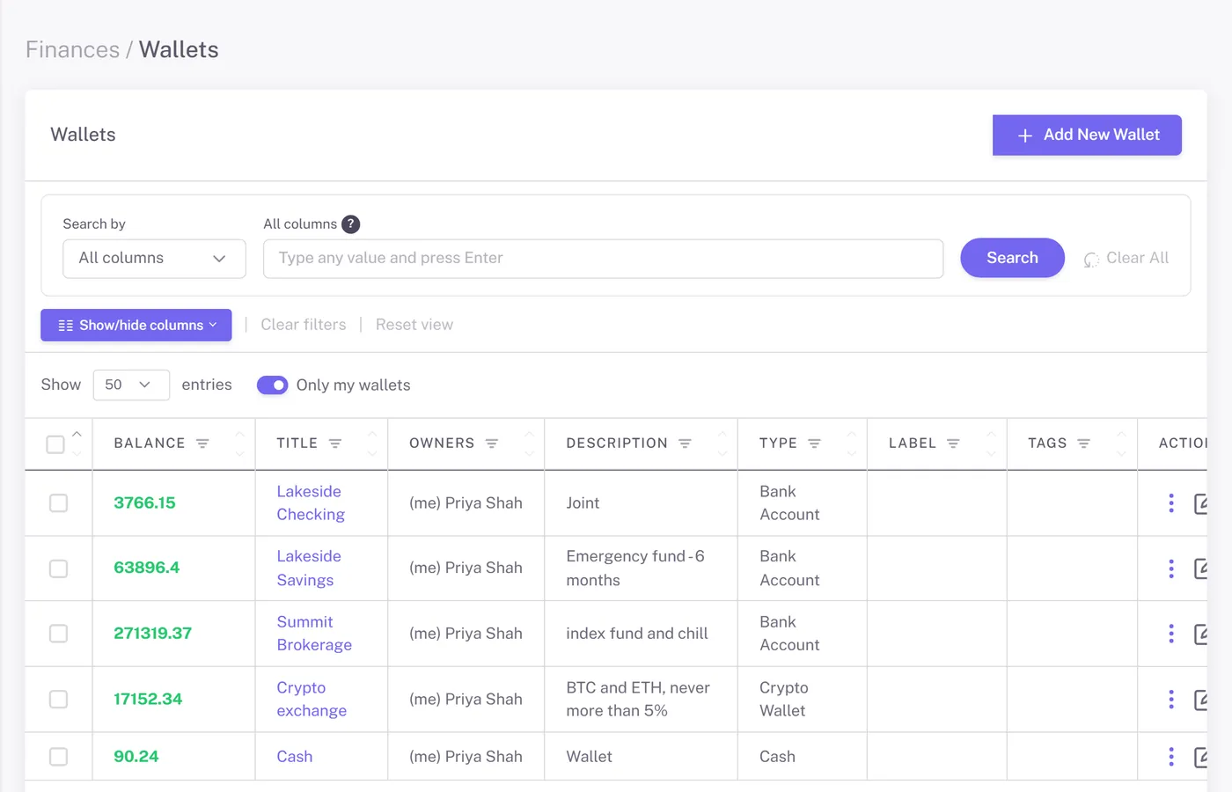This screenshot has width=1232, height=792.
Task: Open Lakeside Savings wallet link
Action: coord(309,568)
